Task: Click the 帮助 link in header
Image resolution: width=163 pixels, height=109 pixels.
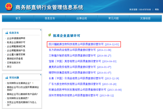Action: click(157, 9)
